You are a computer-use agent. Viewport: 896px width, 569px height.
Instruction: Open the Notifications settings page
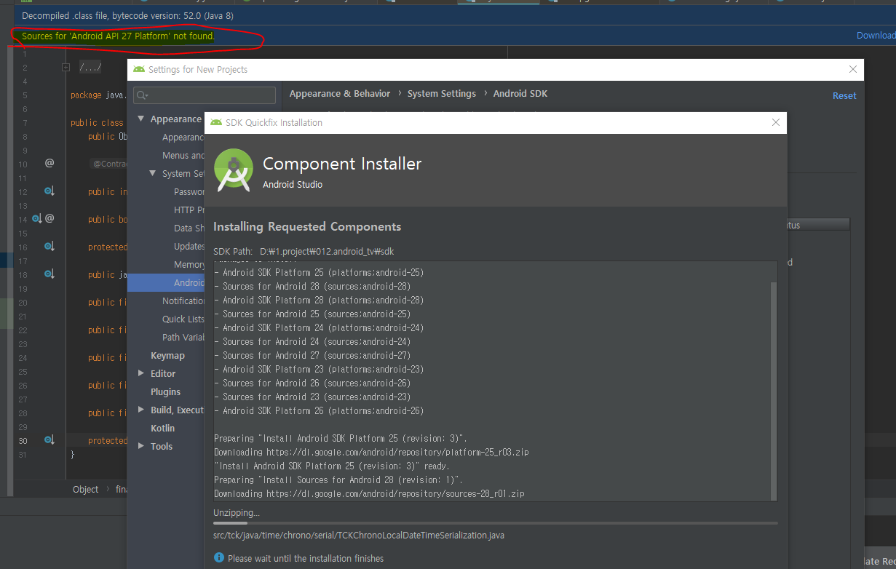183,301
